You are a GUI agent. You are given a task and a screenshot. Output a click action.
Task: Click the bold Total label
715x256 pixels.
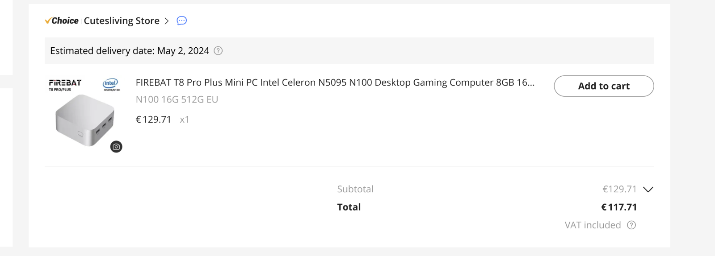tap(349, 207)
